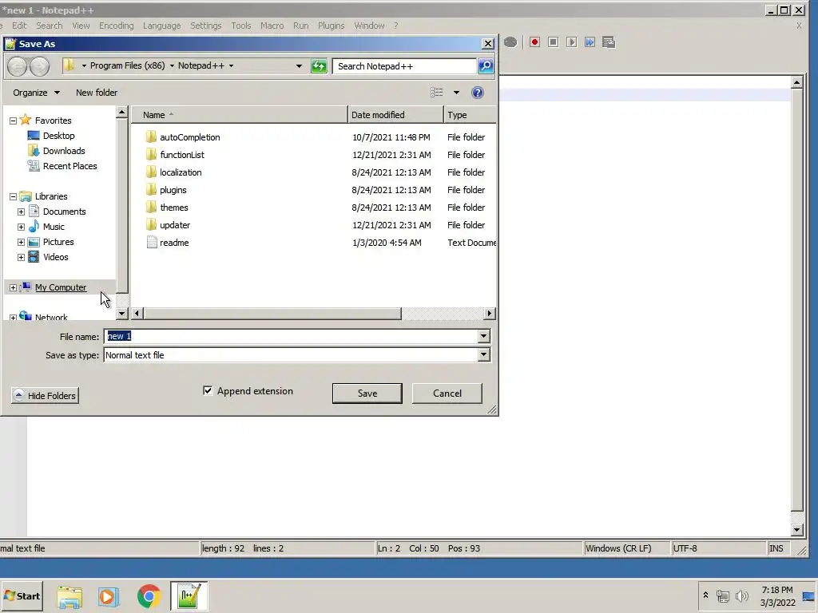Viewport: 818px width, 613px height.
Task: Click Save recorded macro toolbar icon
Action: pos(608,42)
